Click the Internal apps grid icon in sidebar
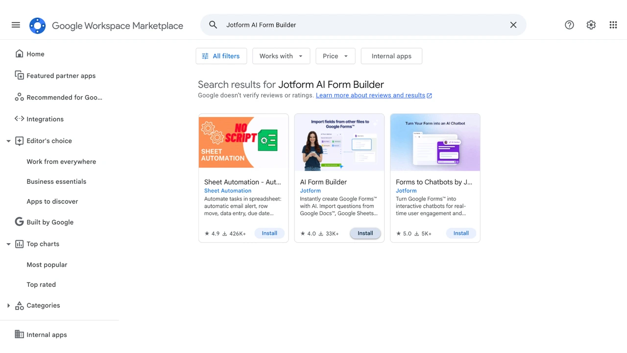Viewport: 627px width, 353px height. [19, 334]
